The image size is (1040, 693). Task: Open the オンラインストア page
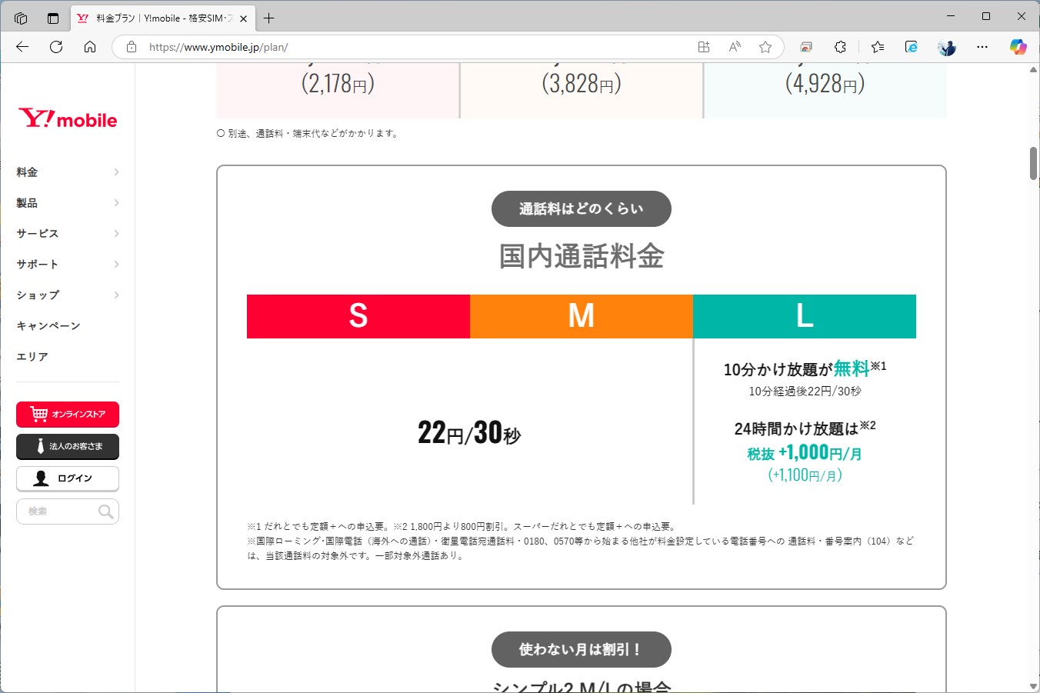tap(68, 415)
